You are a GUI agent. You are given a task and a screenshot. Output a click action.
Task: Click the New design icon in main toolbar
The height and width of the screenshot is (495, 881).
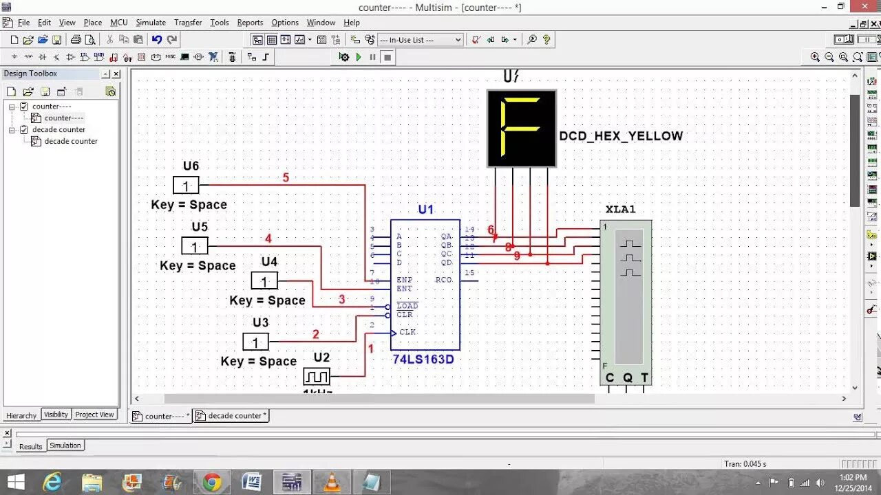point(14,40)
